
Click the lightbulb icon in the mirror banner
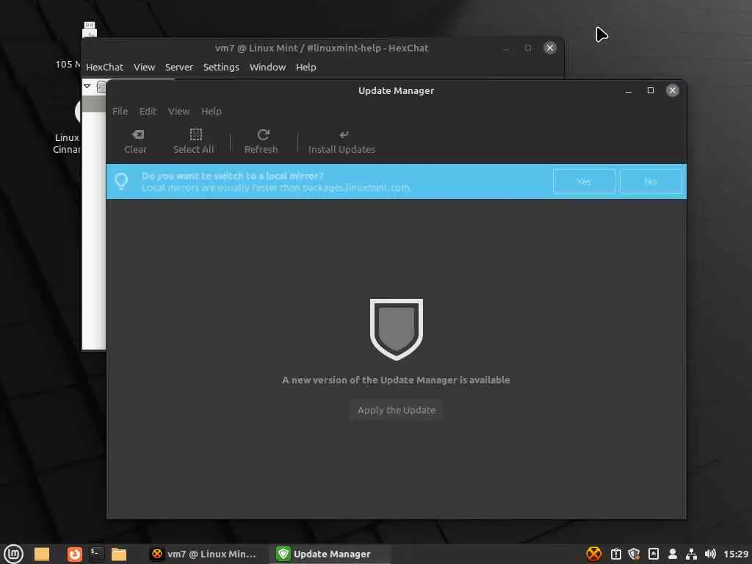(x=121, y=181)
